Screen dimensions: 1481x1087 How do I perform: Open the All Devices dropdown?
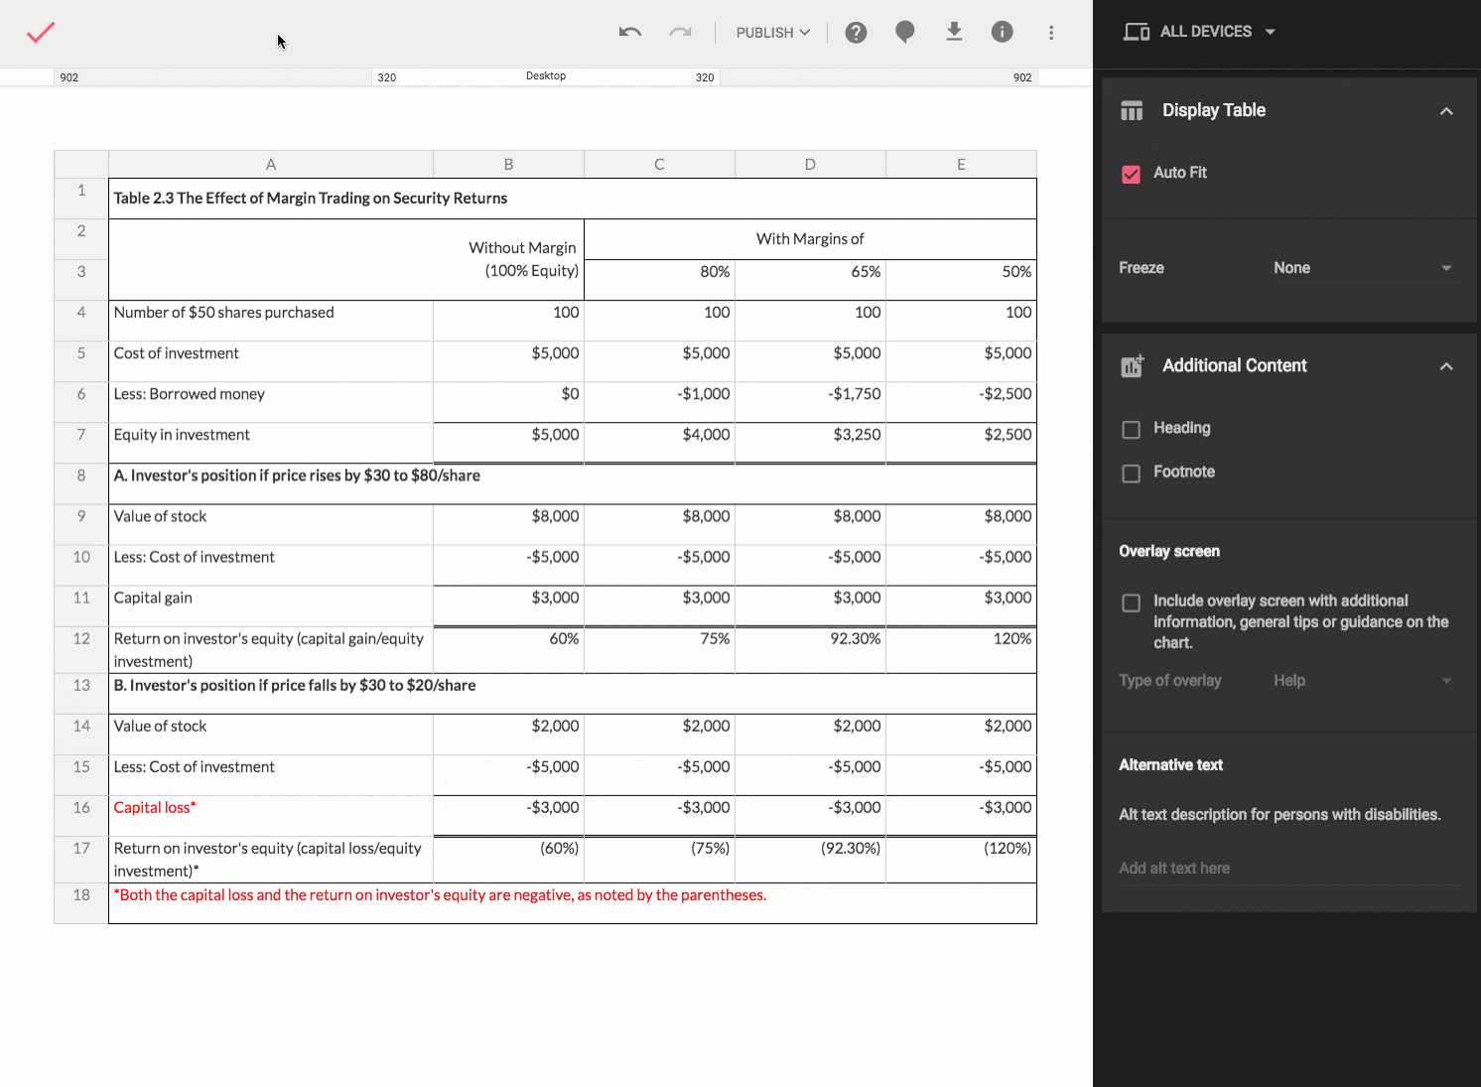[1199, 32]
